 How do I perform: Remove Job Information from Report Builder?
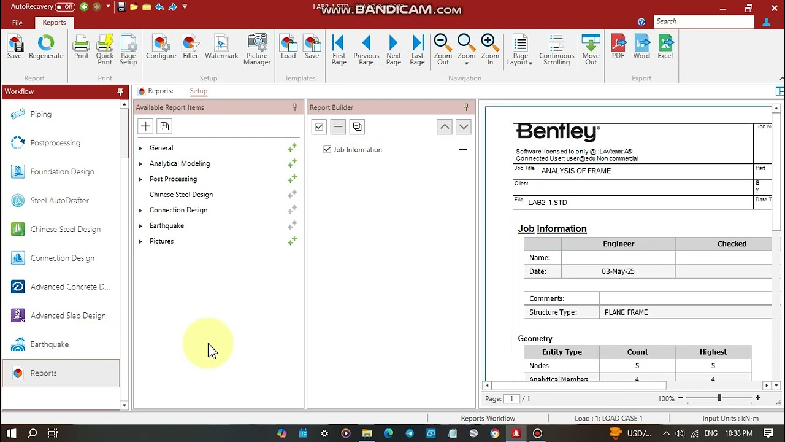click(x=463, y=149)
